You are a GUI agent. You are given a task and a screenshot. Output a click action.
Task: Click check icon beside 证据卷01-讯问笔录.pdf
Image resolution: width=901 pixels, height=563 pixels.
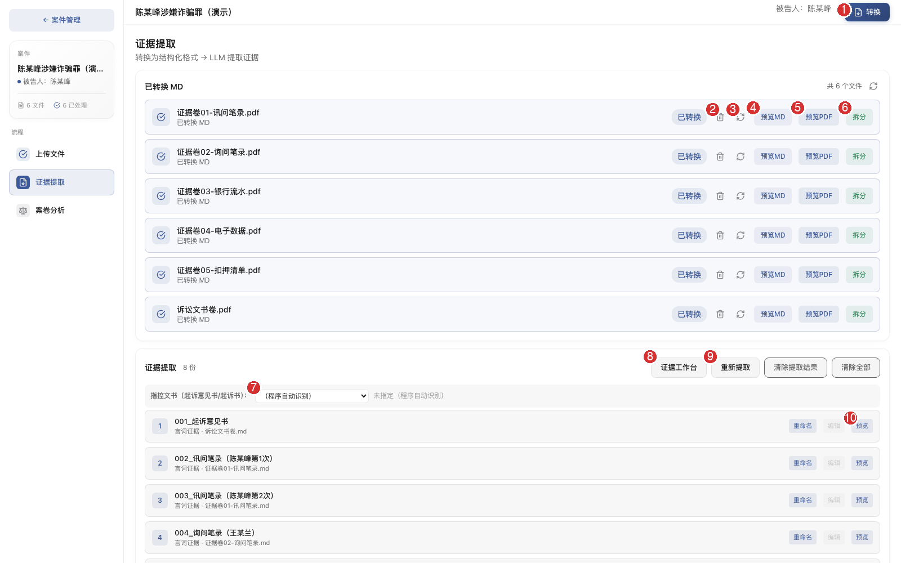click(x=161, y=117)
